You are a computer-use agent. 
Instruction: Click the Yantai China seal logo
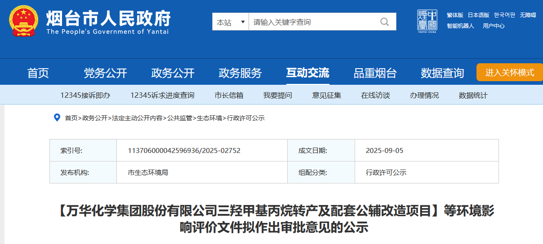[x=427, y=21]
